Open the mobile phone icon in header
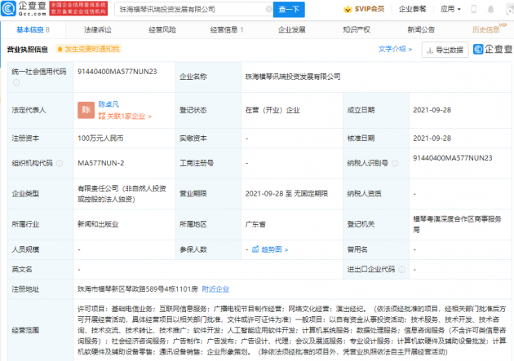 (474, 9)
